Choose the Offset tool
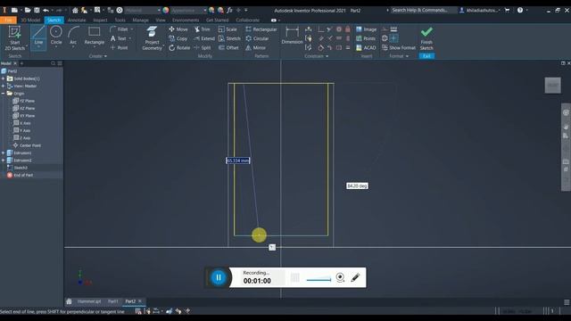 (228, 47)
